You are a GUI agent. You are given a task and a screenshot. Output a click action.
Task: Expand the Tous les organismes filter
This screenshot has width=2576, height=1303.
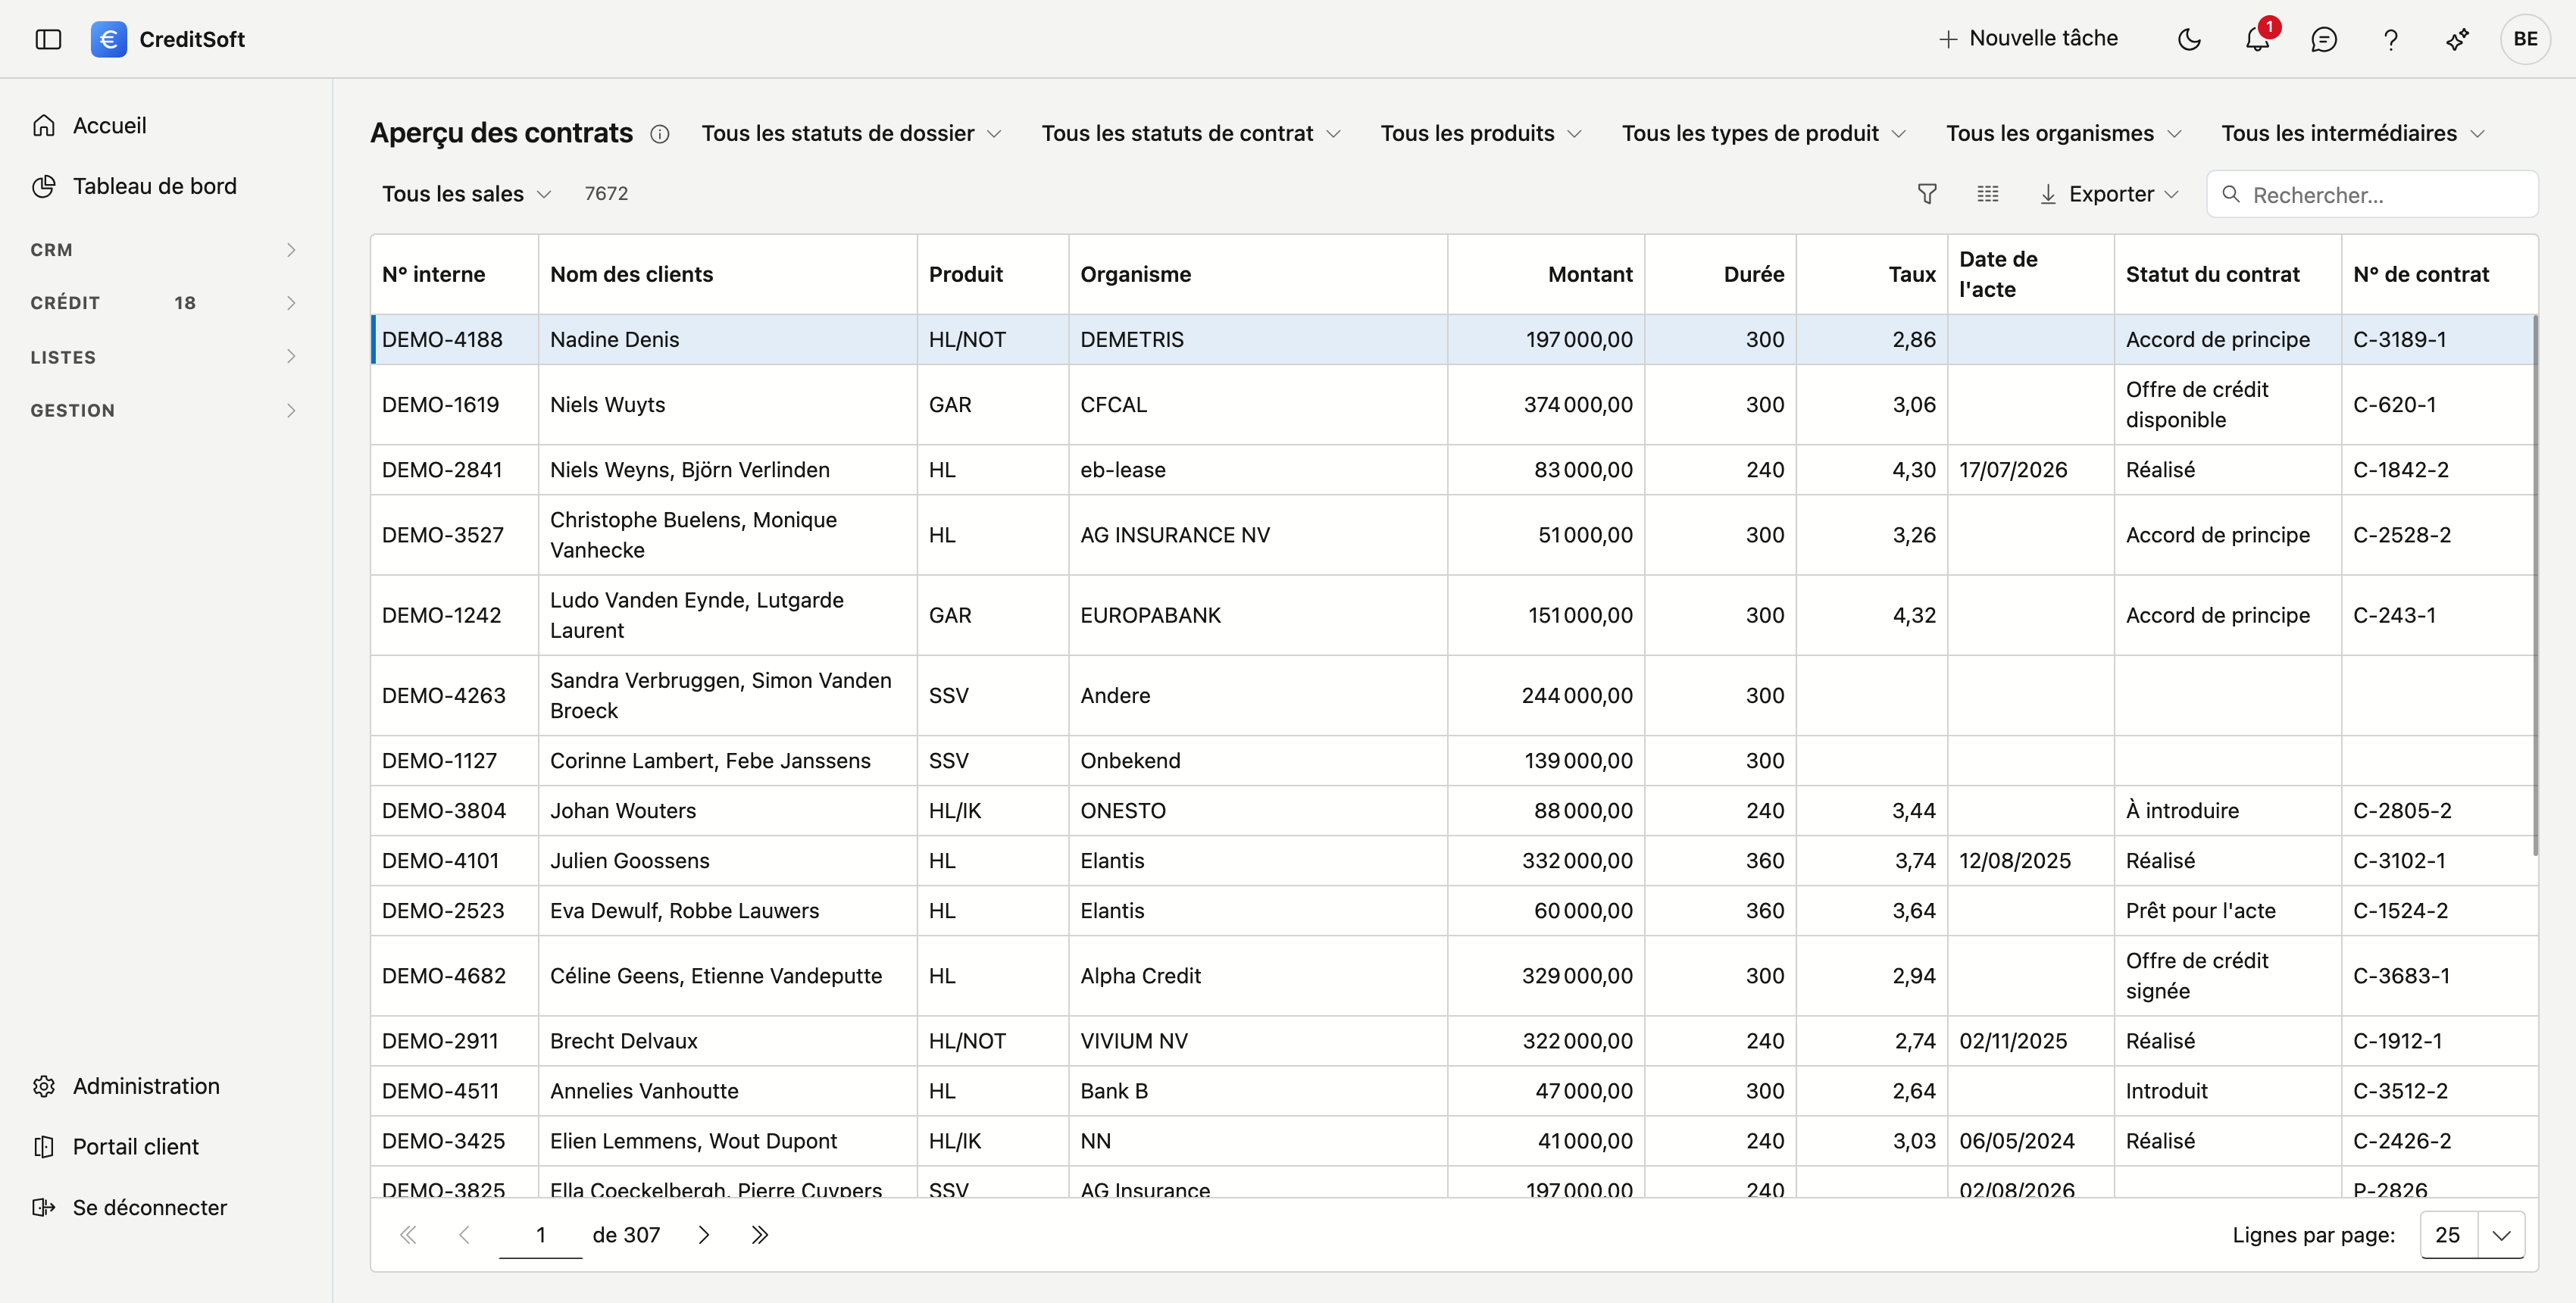tap(2063, 134)
